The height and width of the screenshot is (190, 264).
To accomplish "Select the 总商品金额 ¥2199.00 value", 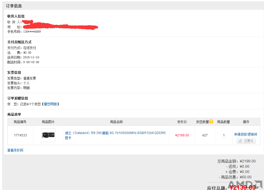I will click(248, 161).
